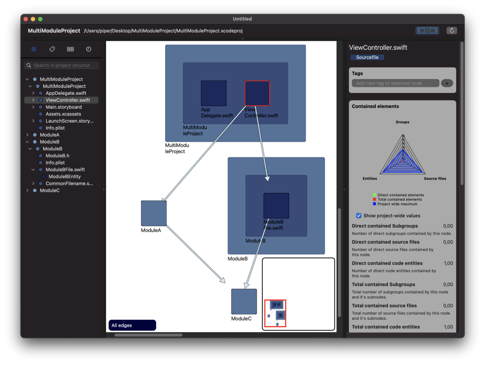This screenshot has height=365, width=485.
Task: Toggle the left sidebar panel button
Action: [x=422, y=31]
